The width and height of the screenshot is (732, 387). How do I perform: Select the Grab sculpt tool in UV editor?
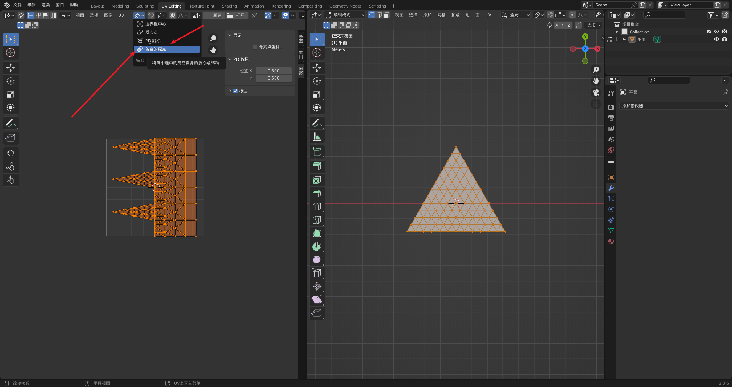(11, 153)
